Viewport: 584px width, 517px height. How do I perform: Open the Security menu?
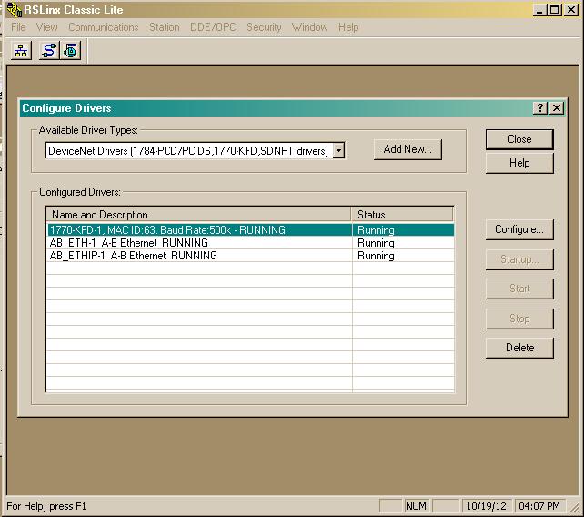pos(264,27)
